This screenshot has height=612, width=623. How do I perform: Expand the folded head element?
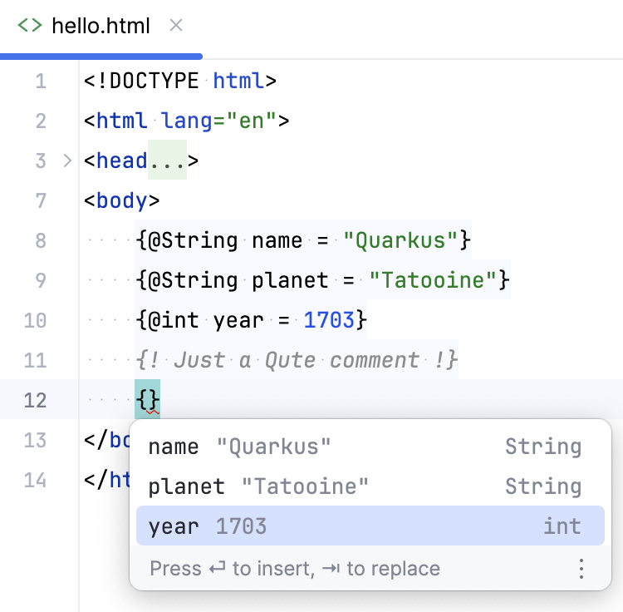(68, 160)
